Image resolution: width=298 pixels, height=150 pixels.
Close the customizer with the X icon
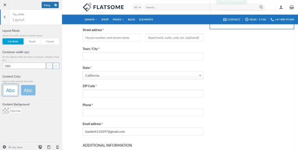[5, 5]
